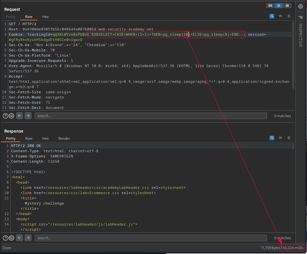Open the Response search help icon
The width and height of the screenshot is (307, 254).
click(6, 238)
